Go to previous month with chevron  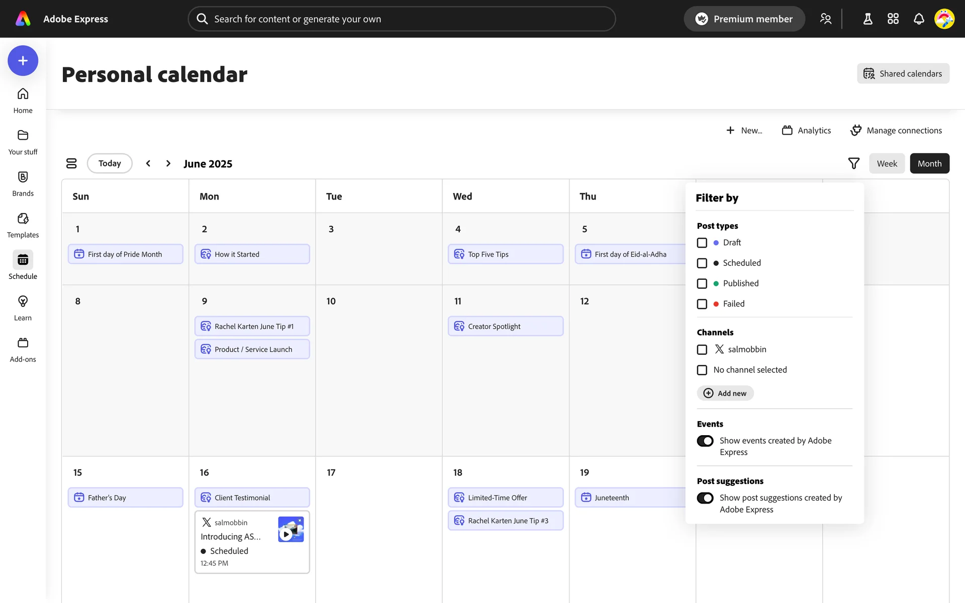coord(148,163)
